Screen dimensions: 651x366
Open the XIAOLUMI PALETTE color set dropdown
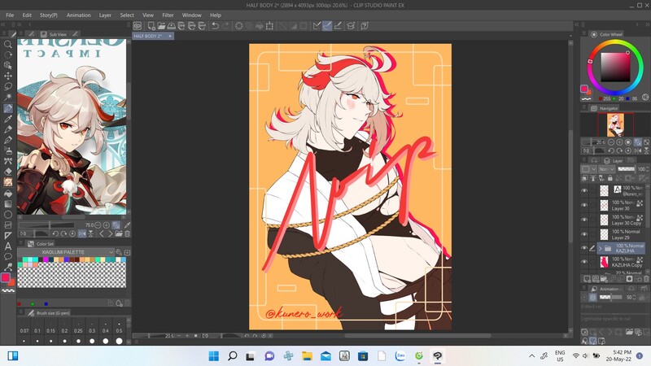66,252
